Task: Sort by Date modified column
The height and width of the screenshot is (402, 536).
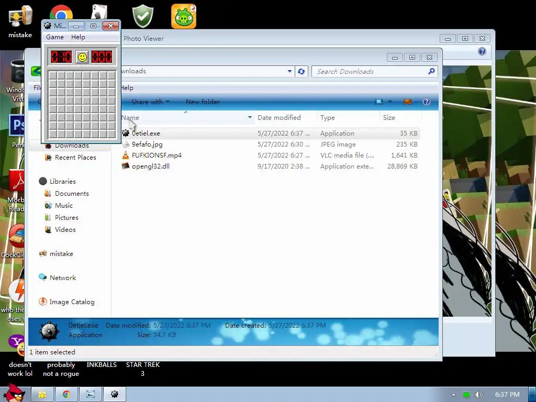Action: click(279, 117)
